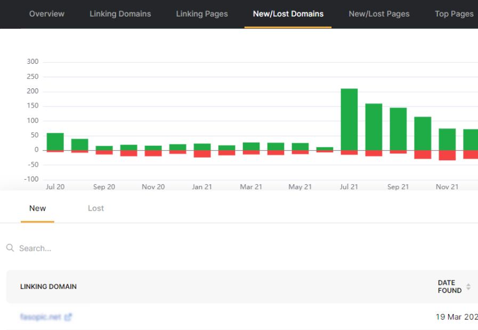Click the Date Found column header
This screenshot has width=478, height=330.
[x=449, y=286]
